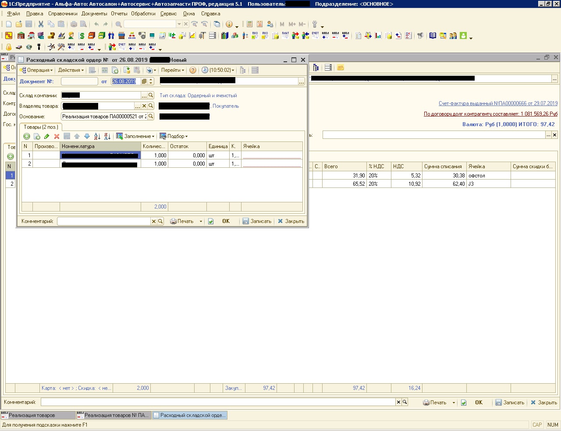561x431 pixels.
Task: Select the J3 cell in Ячейка column
Action: (x=489, y=184)
